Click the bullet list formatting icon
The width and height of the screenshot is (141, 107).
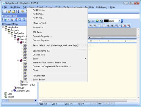point(100,26)
